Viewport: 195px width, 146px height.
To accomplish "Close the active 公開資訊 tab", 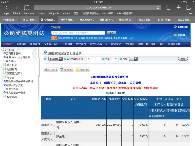I will click(41, 20).
